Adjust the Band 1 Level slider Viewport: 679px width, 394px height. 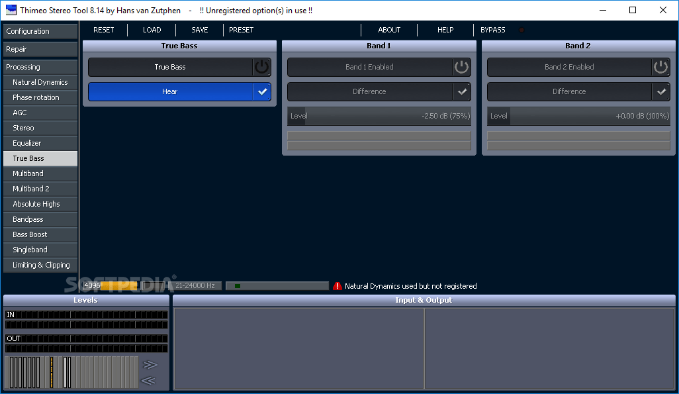pos(379,116)
